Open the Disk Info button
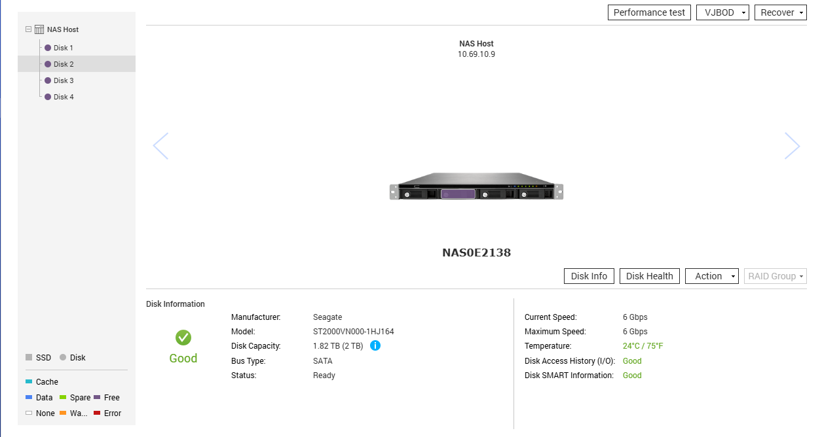 click(589, 276)
